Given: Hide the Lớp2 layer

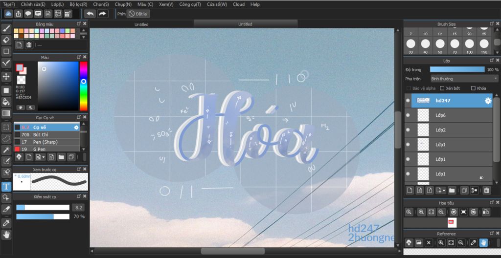Looking at the screenshot, I should pos(408,130).
